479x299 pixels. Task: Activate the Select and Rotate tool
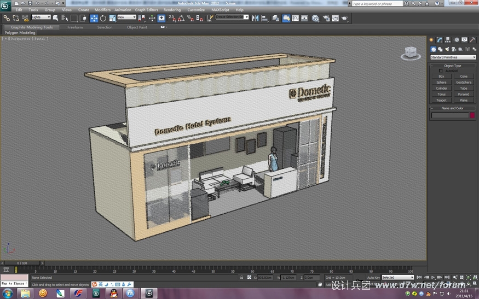click(103, 18)
